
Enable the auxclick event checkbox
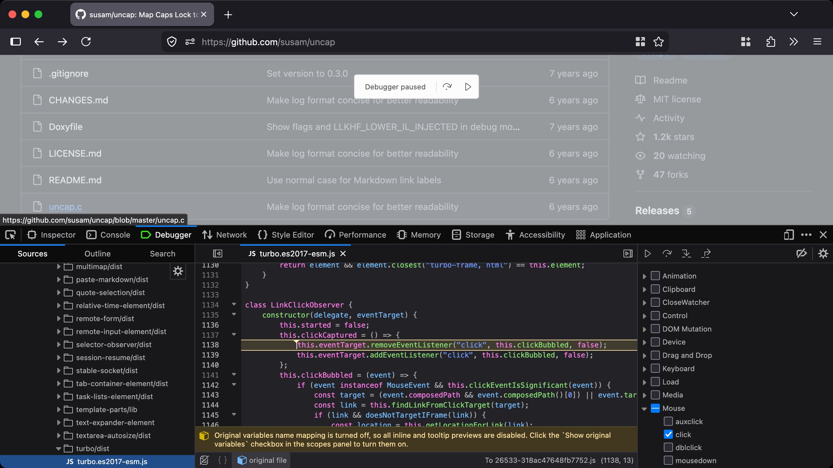[x=668, y=421]
